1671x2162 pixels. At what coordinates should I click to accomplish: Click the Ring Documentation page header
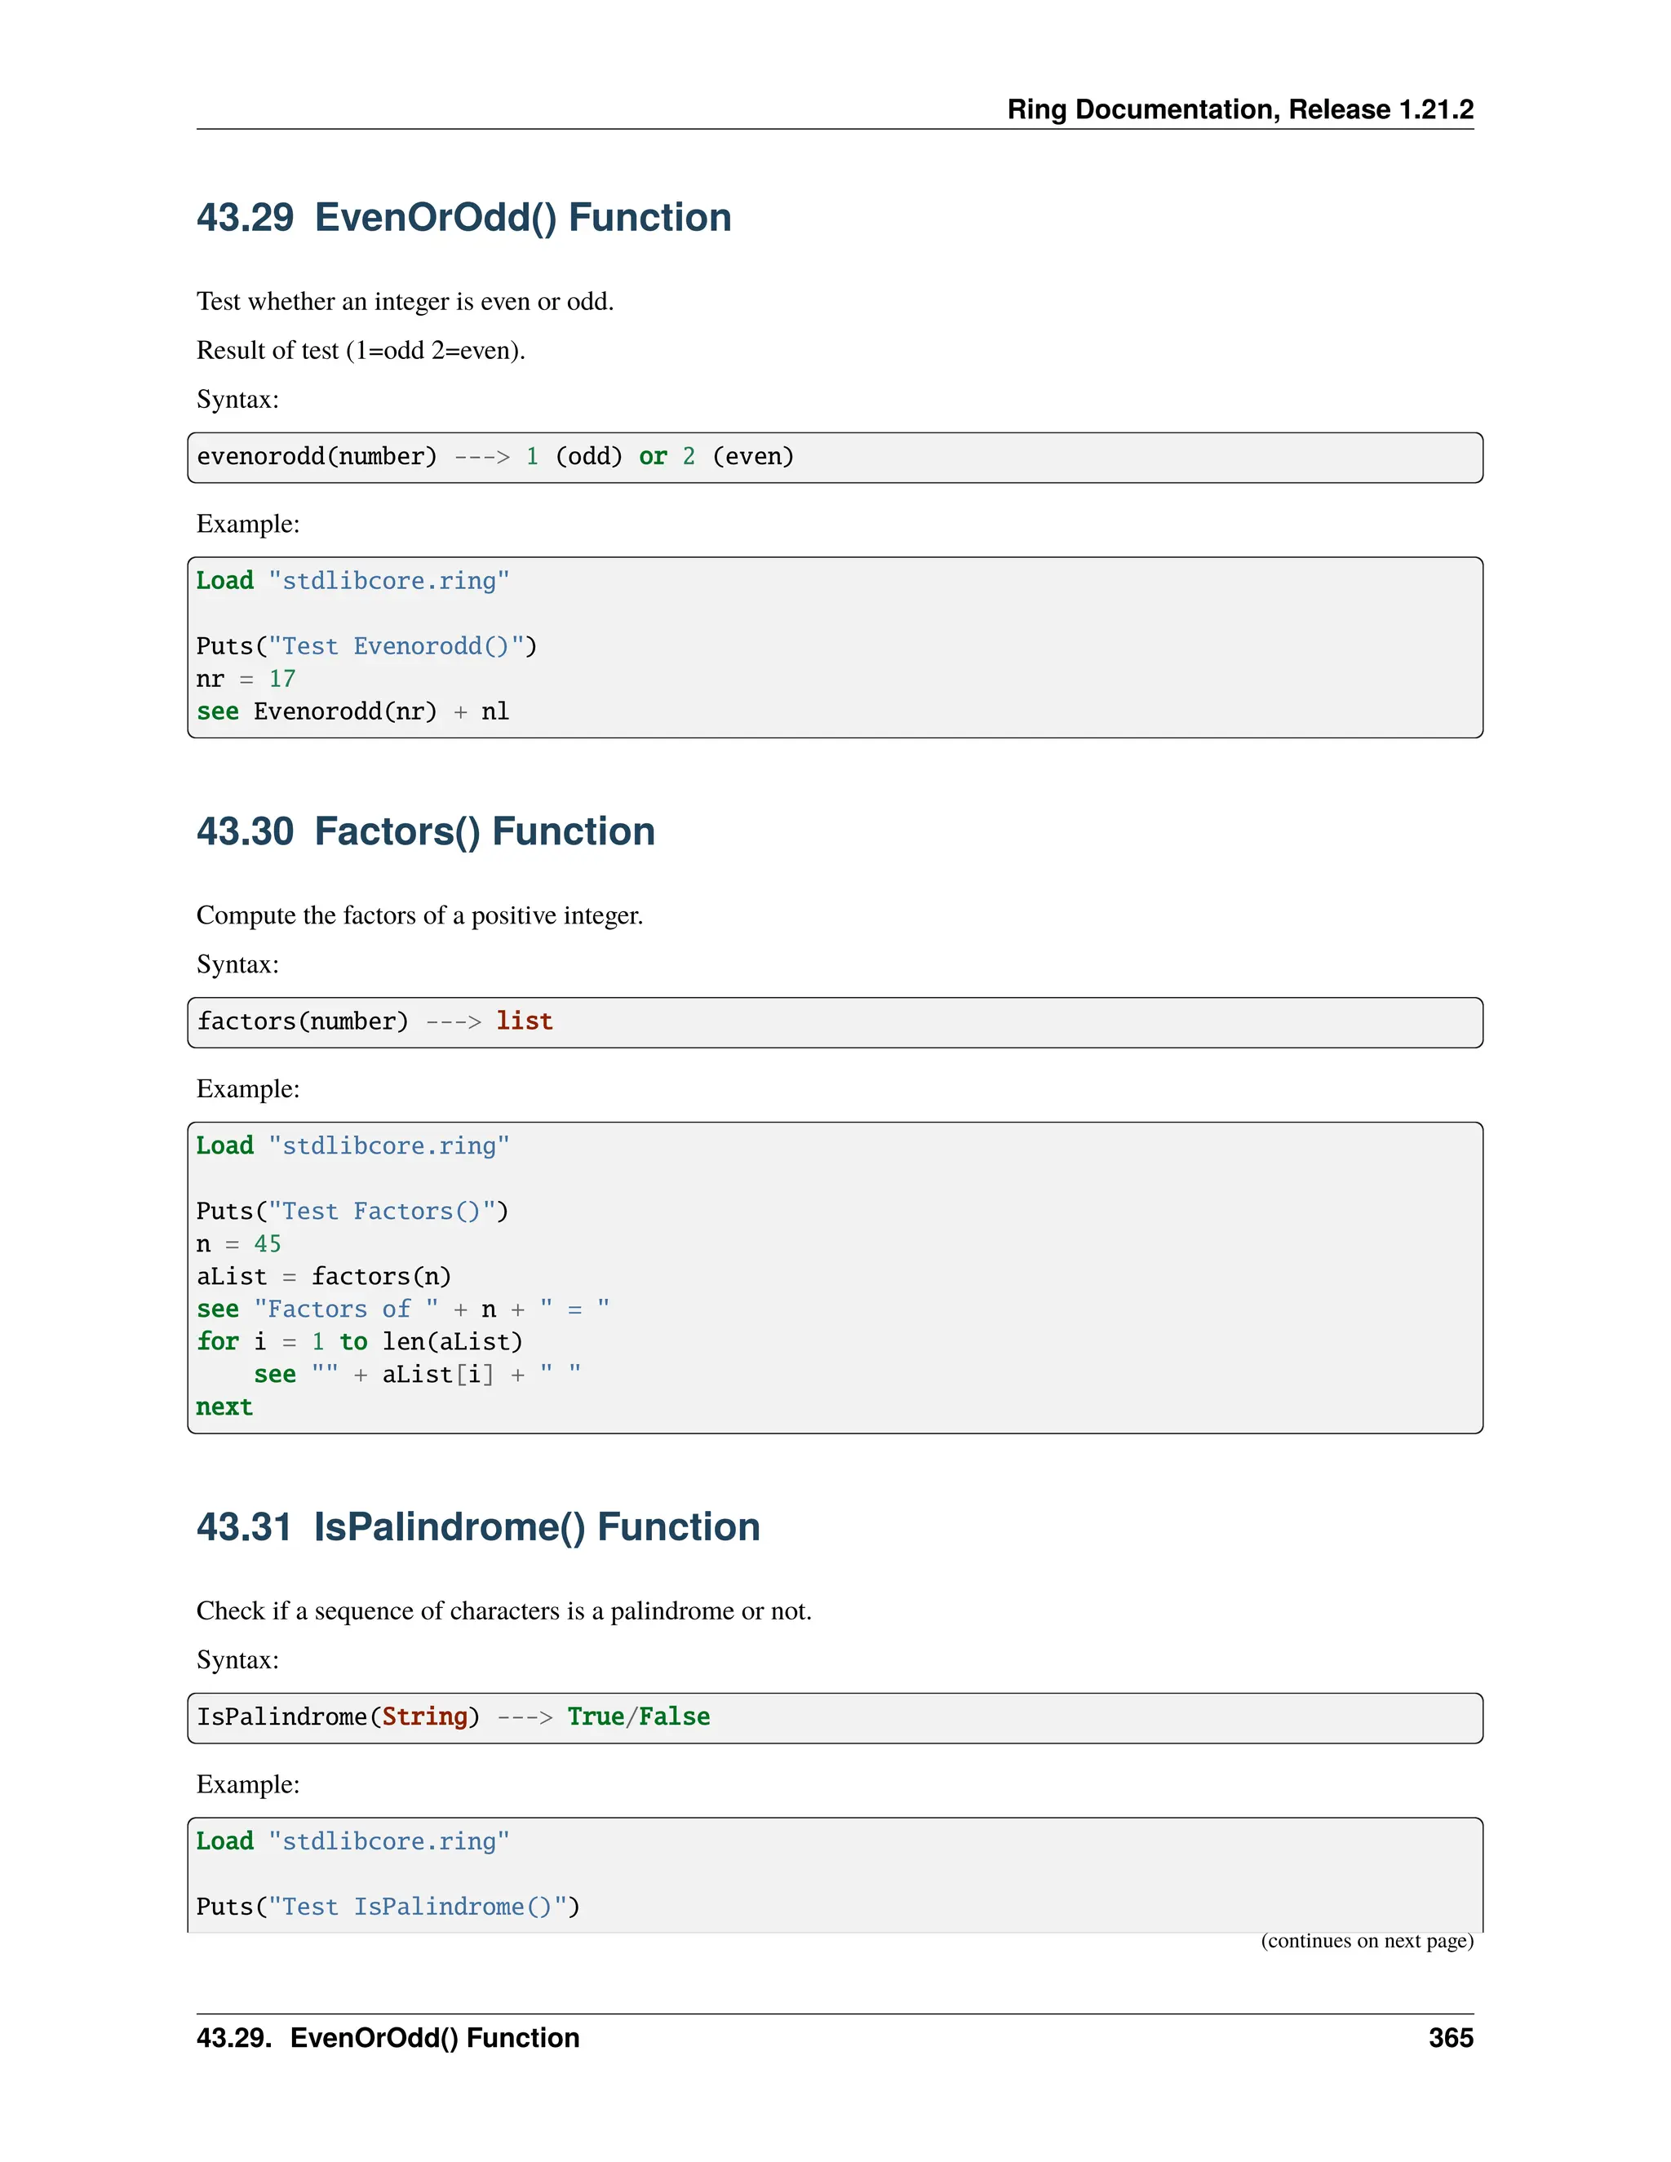coord(1239,109)
